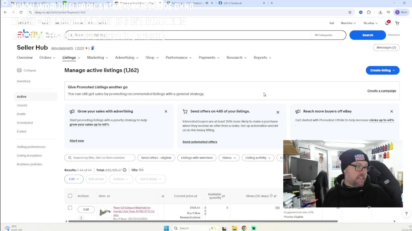Open the Payments menu
412x231 pixels.
(209, 57)
